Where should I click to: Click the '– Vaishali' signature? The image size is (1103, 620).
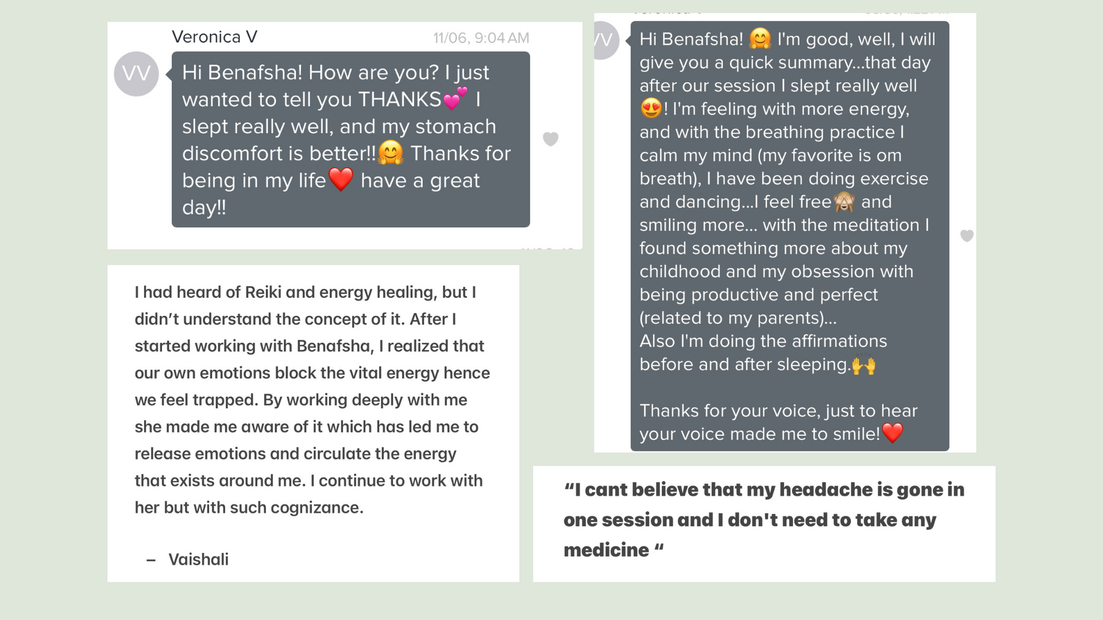point(187,559)
